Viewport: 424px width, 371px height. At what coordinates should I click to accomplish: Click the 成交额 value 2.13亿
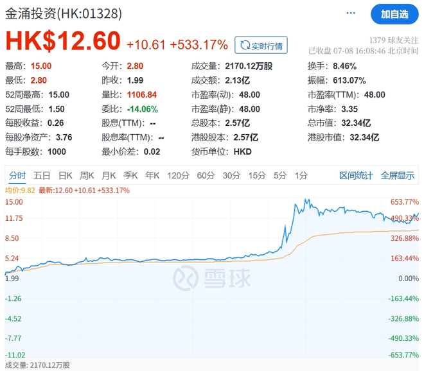(x=237, y=80)
